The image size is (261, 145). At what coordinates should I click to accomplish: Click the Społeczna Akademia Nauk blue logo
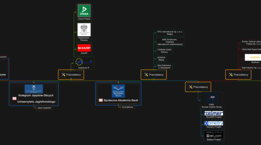click(x=118, y=91)
